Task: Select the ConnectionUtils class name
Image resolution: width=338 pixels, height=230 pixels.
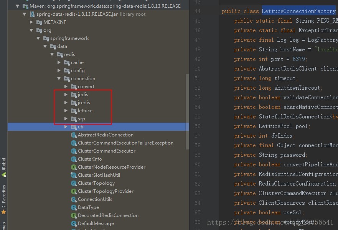Action: pyautogui.click(x=95, y=199)
